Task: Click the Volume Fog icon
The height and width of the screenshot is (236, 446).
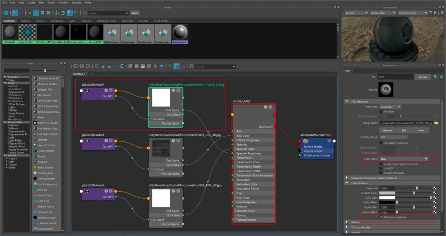Action: point(34,212)
